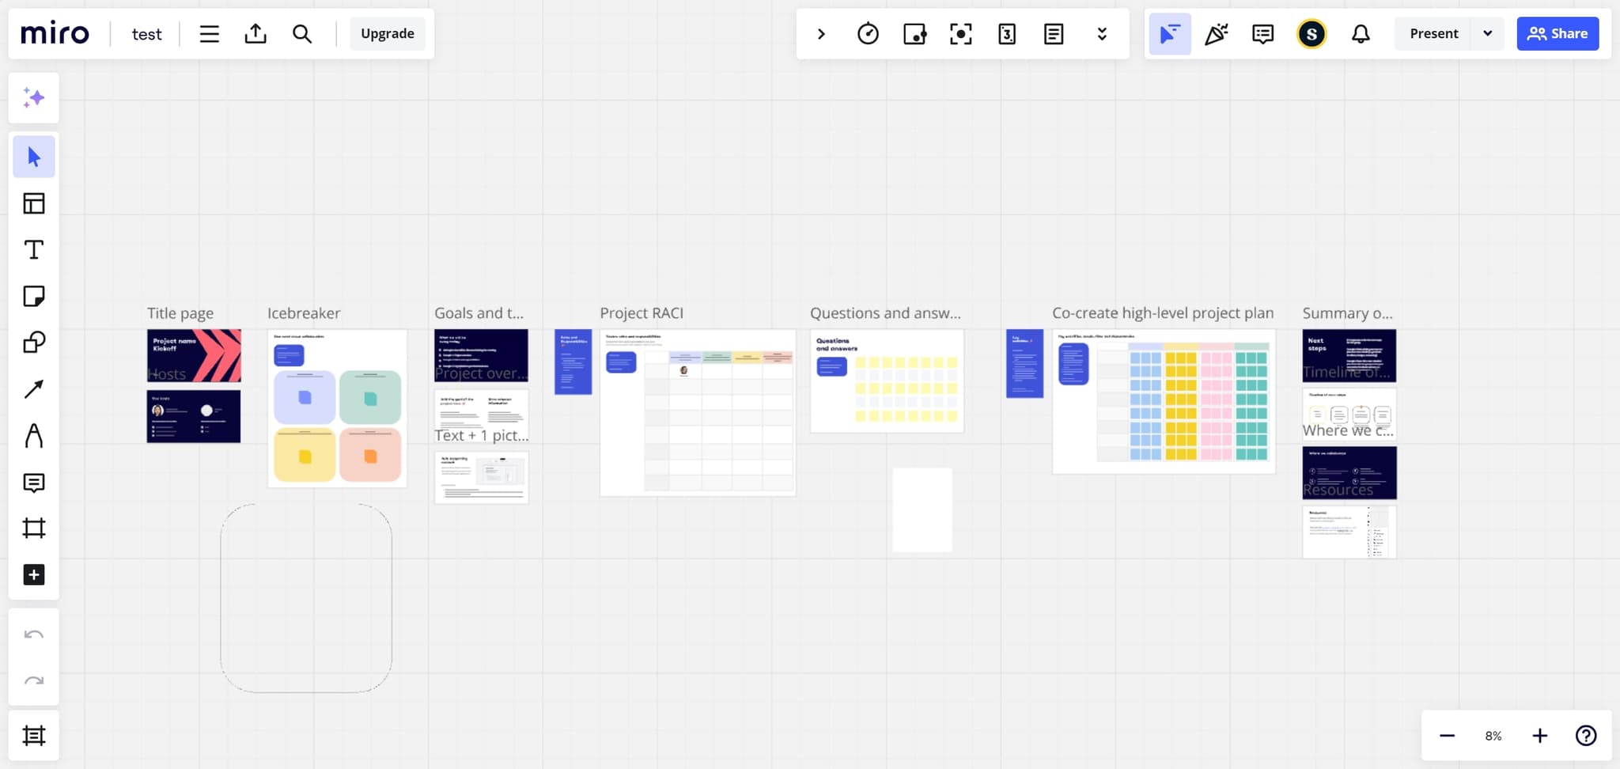Export the board using upload icon

255,34
